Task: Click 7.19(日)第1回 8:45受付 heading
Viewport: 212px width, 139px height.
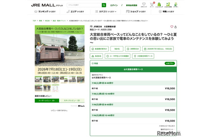Action: click(103, 105)
